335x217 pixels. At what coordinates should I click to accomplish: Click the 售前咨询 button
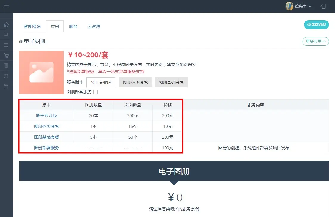316,25
